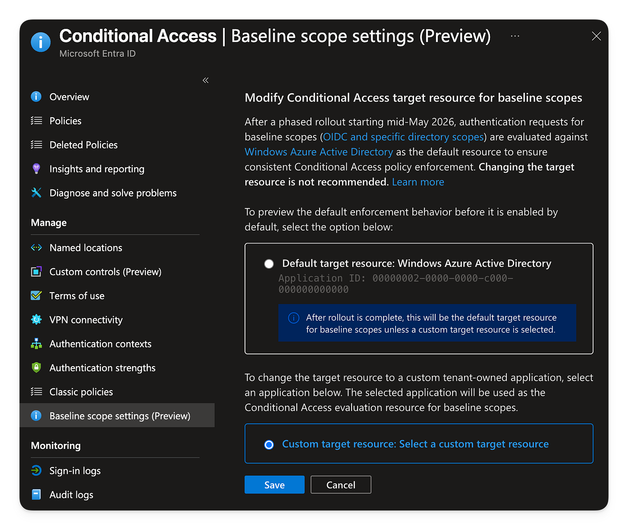Click the Insights and reporting lightbulb icon

36,169
